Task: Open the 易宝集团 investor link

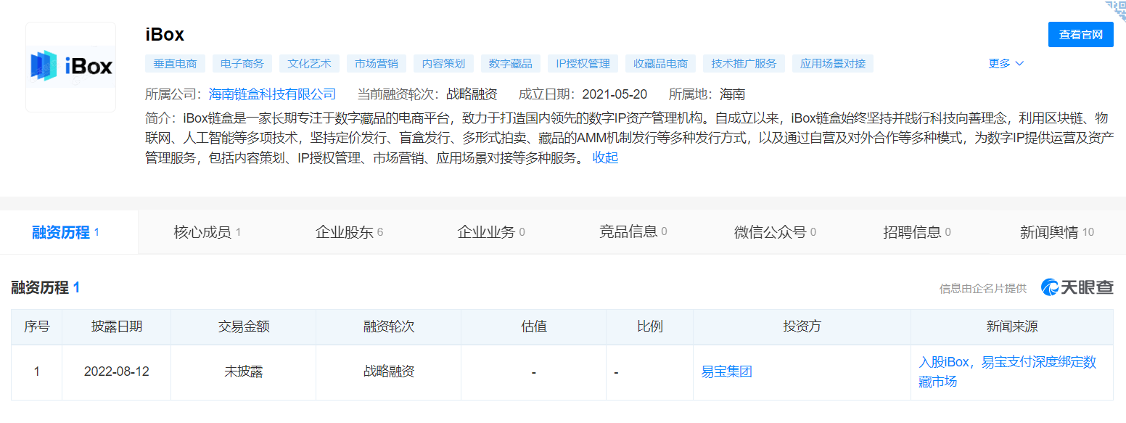Action: tap(726, 372)
